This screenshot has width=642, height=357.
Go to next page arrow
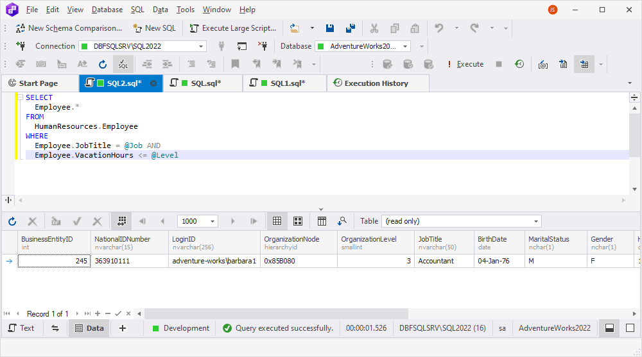pos(233,221)
